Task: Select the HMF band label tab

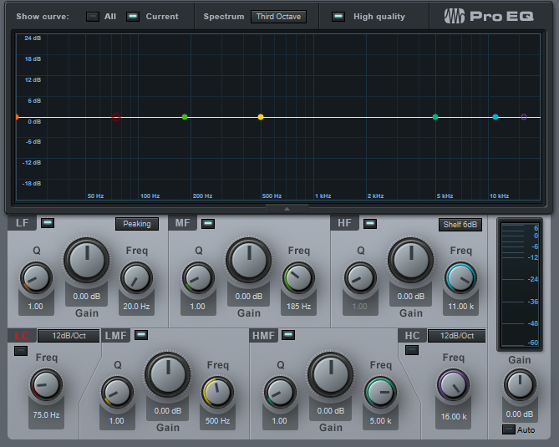Action: pos(263,336)
